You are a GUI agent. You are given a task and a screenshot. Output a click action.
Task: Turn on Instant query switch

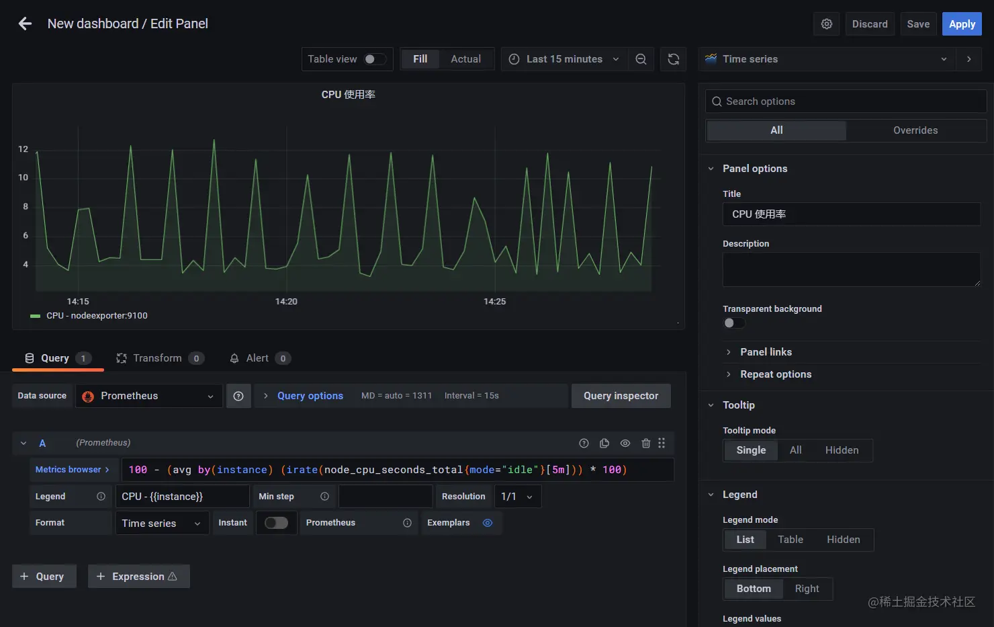click(x=276, y=523)
